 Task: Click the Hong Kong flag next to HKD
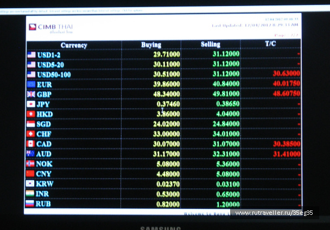pyautogui.click(x=31, y=114)
